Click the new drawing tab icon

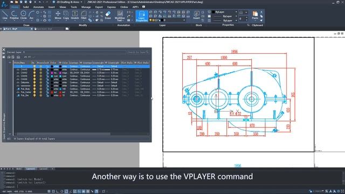67,29
